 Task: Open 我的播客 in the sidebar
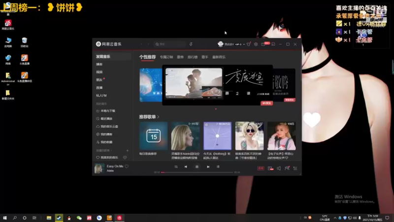(x=104, y=134)
